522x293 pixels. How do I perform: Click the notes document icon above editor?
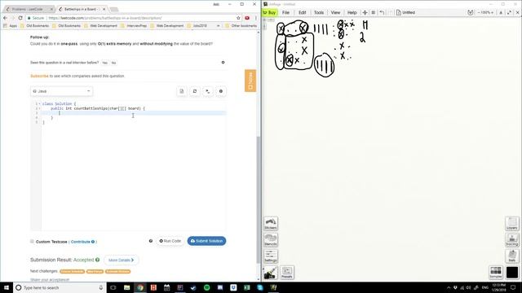[x=182, y=91]
